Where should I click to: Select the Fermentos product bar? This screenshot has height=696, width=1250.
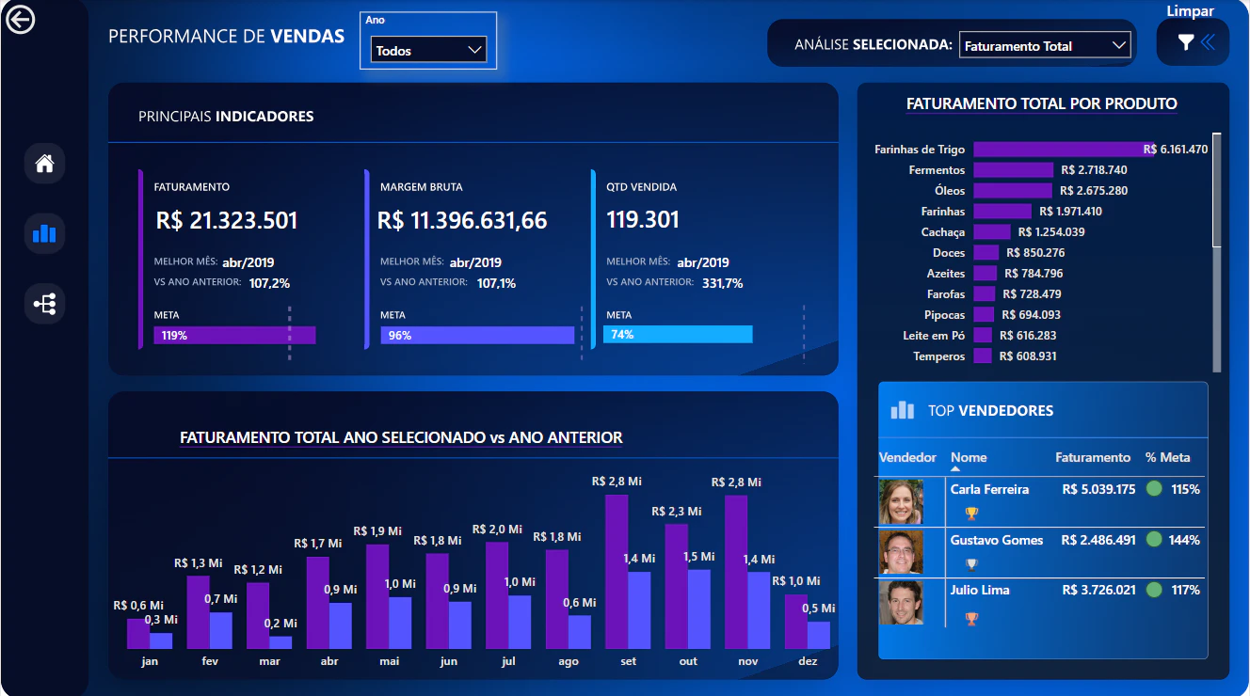(x=1014, y=170)
